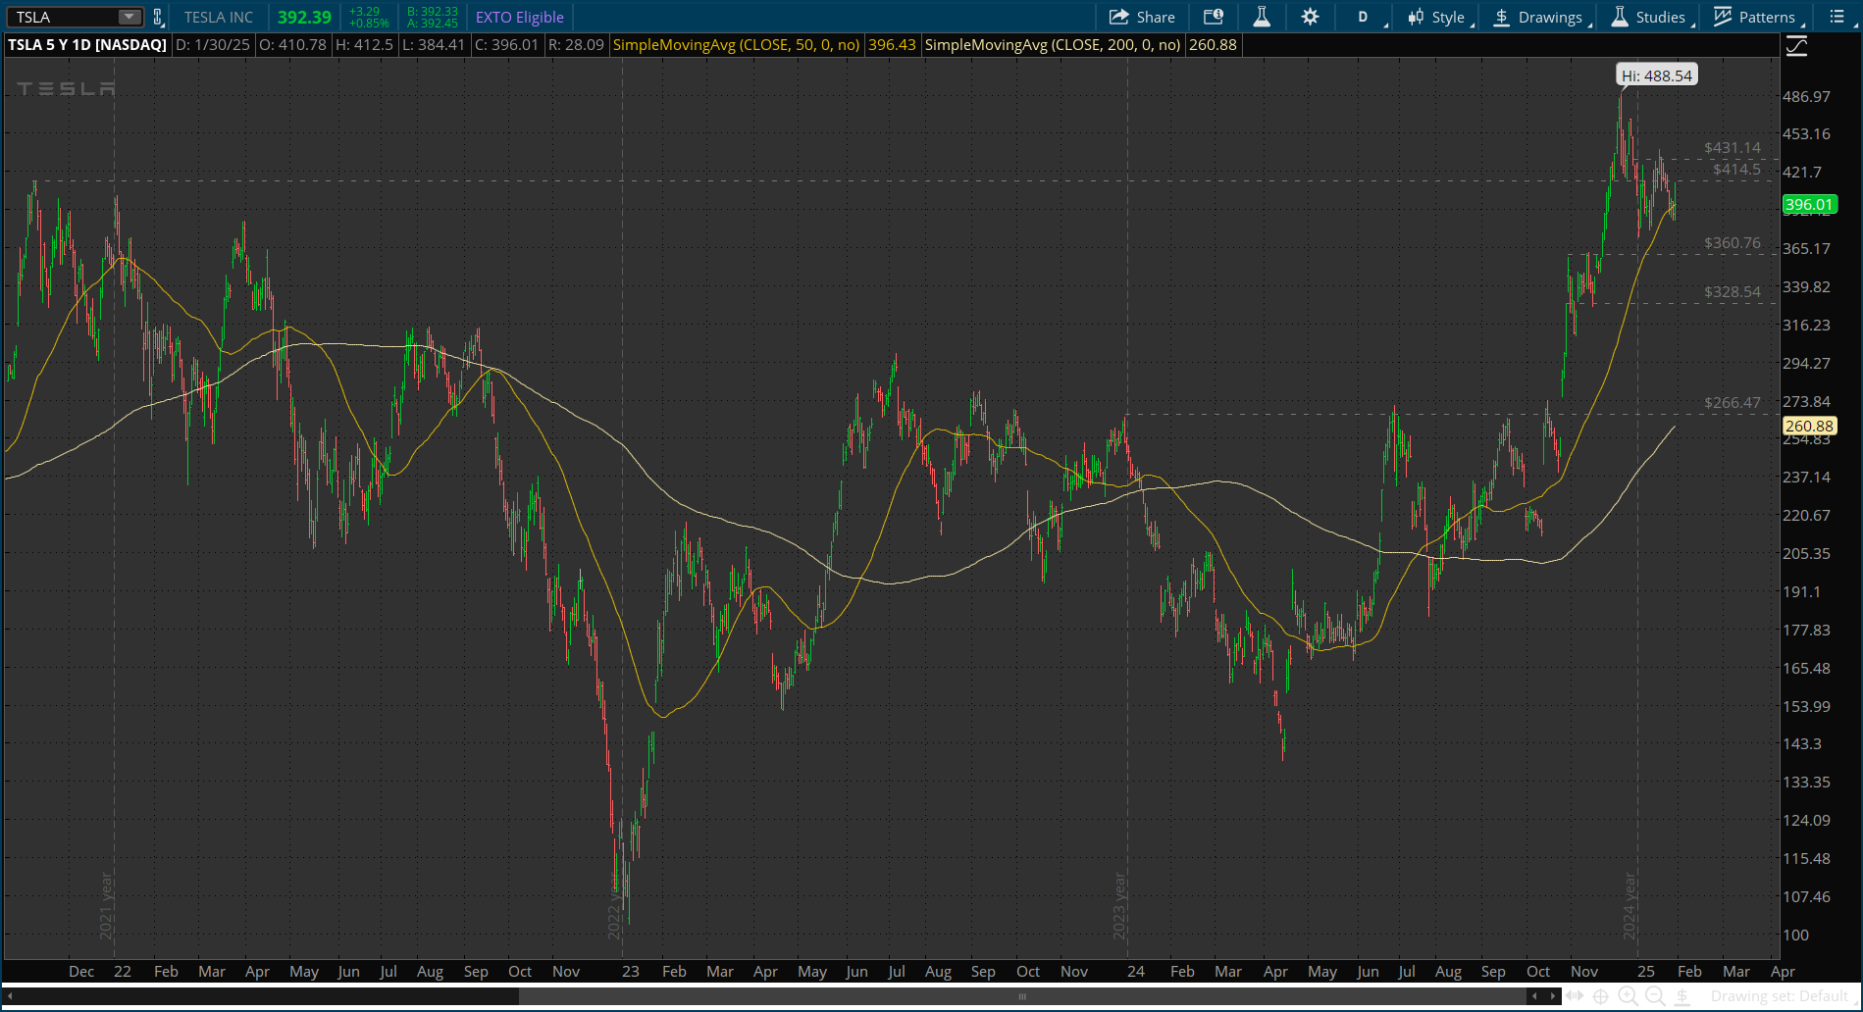Image resolution: width=1863 pixels, height=1012 pixels.
Task: Click the zoom in magnifier icon
Action: 1628,996
